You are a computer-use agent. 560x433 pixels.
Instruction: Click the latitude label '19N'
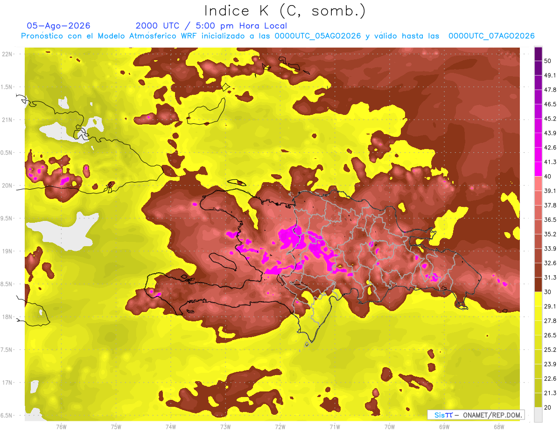click(x=7, y=251)
